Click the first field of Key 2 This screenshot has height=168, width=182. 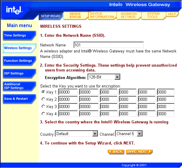tap(68, 99)
